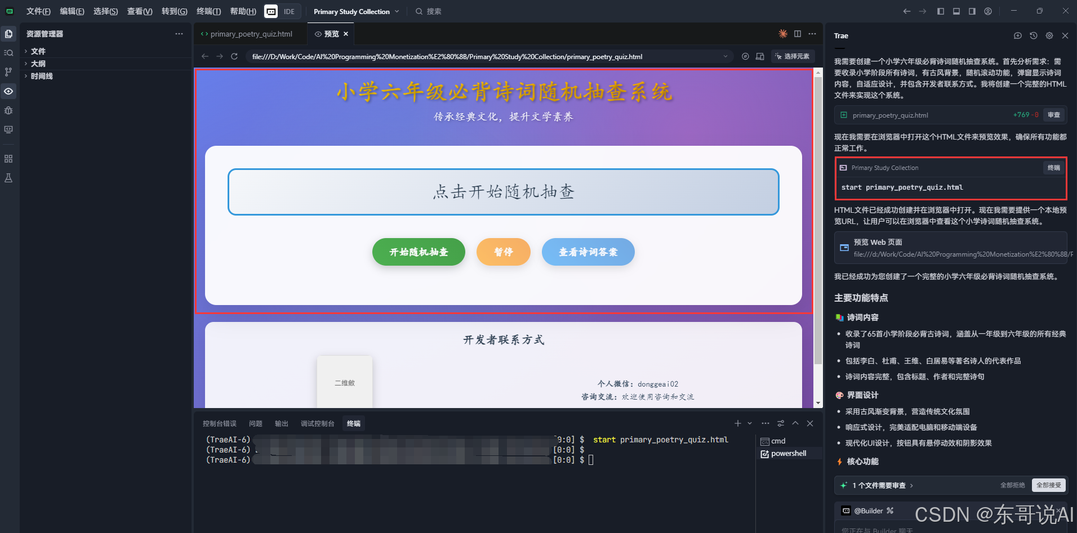This screenshot has width=1077, height=533.
Task: Open Explorer panel more actions ellipsis
Action: click(x=179, y=34)
